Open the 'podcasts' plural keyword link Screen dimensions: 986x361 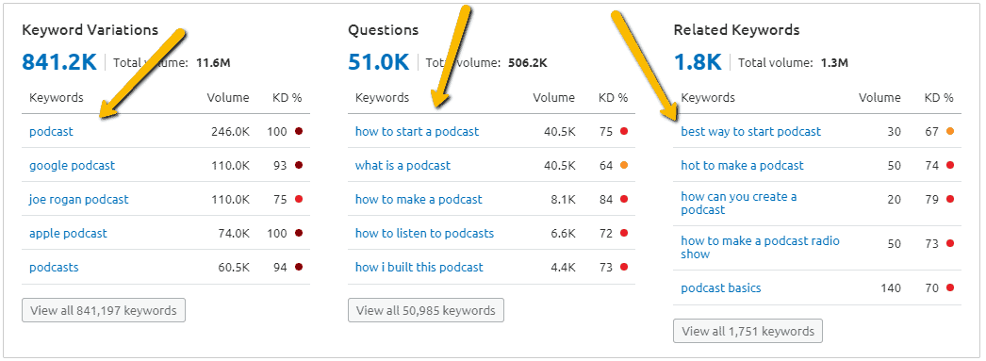(x=54, y=268)
